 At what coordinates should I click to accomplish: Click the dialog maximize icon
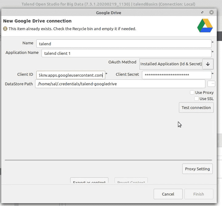coord(202,12)
